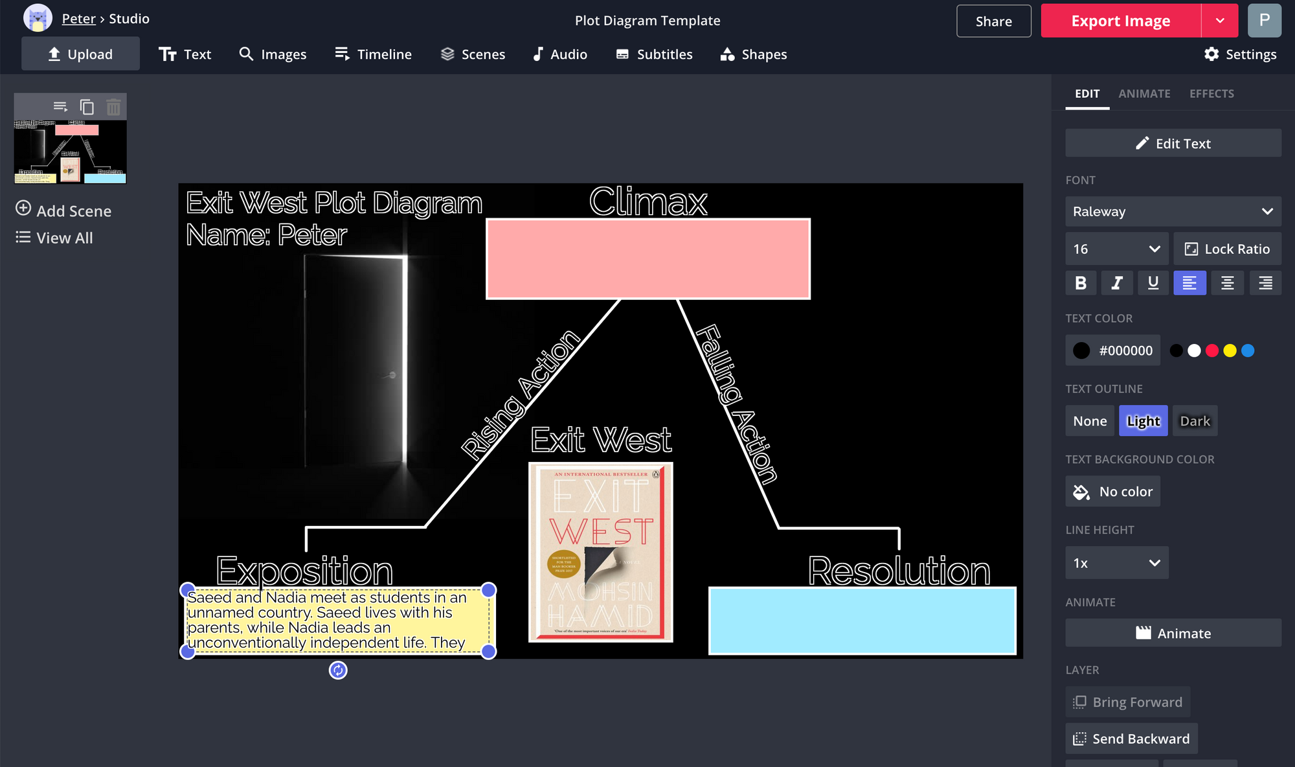
Task: Switch to the ANIMATE tab
Action: 1144,94
